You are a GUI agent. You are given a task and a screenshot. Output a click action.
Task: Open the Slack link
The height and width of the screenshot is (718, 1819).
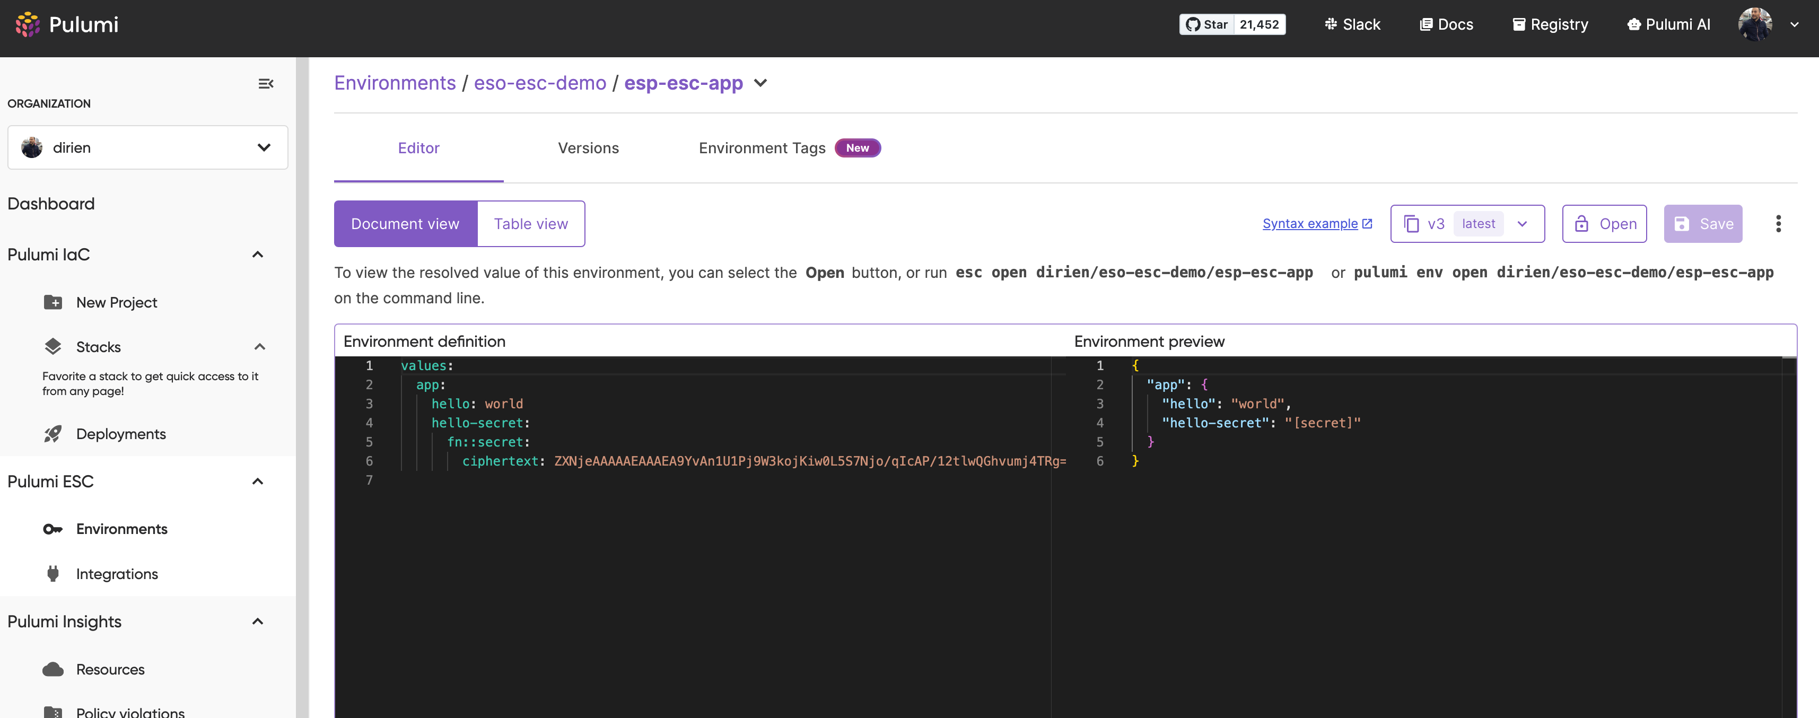pyautogui.click(x=1352, y=25)
